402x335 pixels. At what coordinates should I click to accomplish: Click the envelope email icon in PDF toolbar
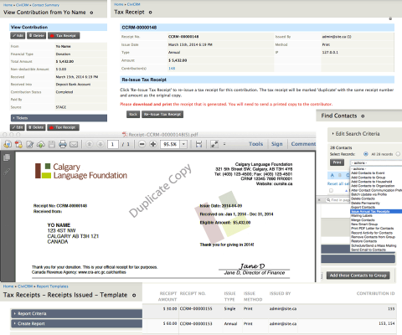(74, 144)
